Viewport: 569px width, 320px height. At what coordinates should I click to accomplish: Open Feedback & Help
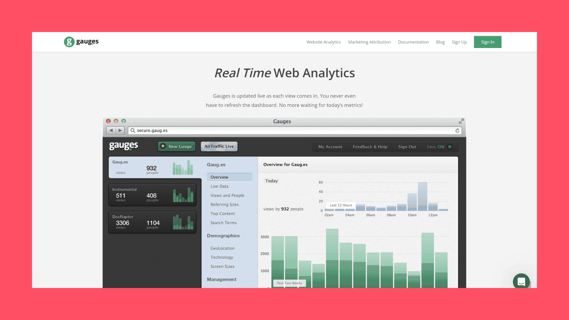[370, 147]
